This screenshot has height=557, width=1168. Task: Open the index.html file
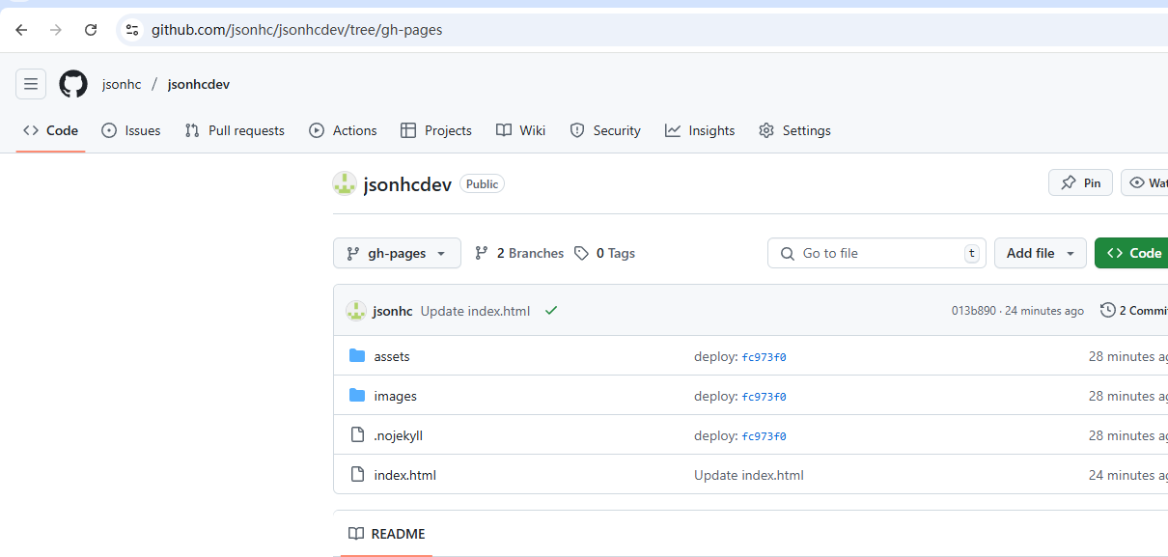(405, 475)
